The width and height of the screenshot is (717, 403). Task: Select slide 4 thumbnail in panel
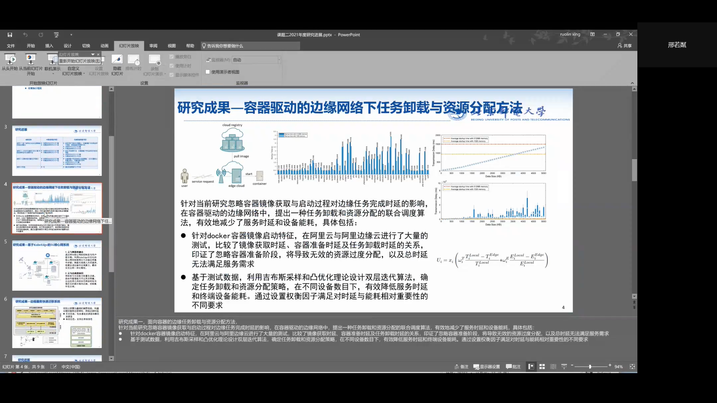[x=57, y=208]
